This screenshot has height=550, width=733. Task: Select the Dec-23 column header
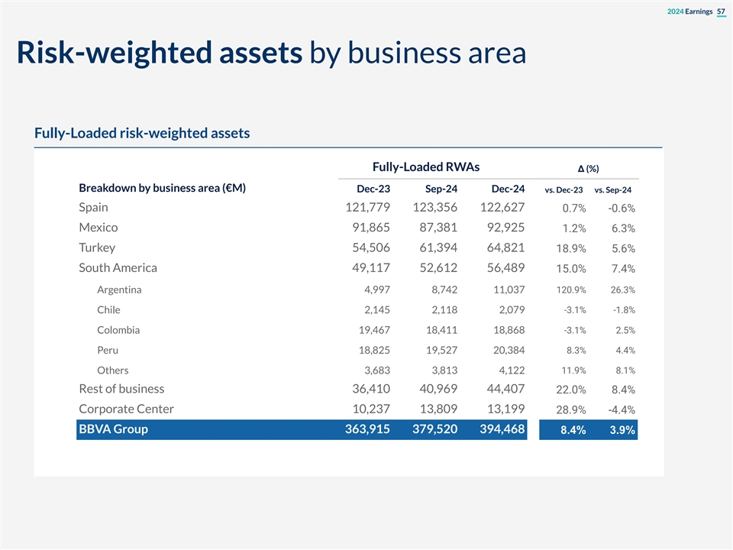pos(373,189)
